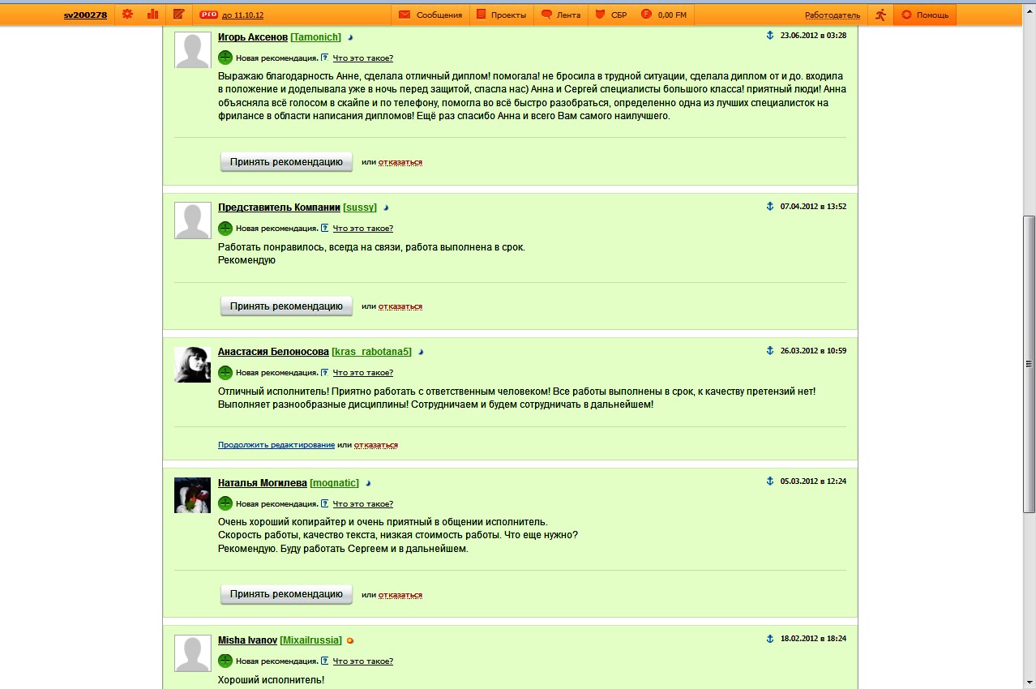Open Лента in top menu
The image size is (1036, 689).
[x=561, y=15]
